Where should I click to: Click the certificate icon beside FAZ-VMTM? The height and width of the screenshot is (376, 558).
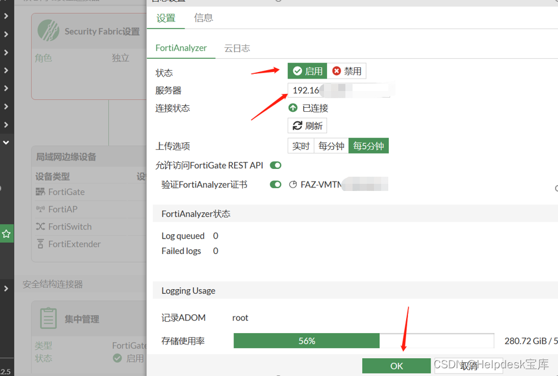(x=293, y=184)
